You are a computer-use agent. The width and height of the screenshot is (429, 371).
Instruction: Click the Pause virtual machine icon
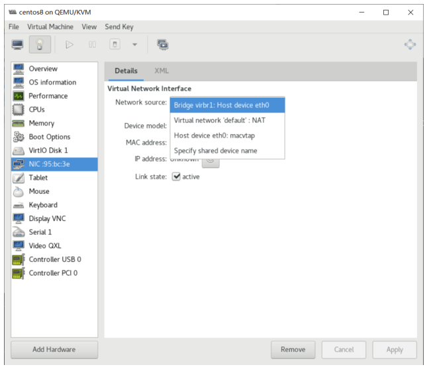tap(92, 44)
